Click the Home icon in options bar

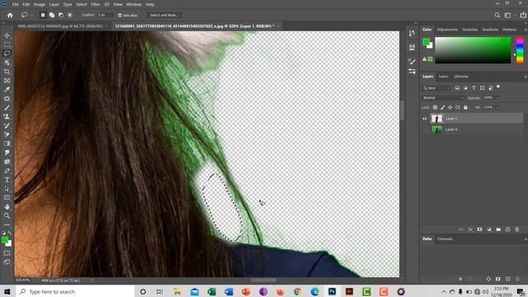(10, 15)
